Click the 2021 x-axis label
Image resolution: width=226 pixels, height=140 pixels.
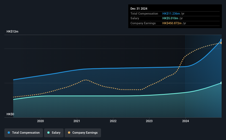(x=77, y=121)
